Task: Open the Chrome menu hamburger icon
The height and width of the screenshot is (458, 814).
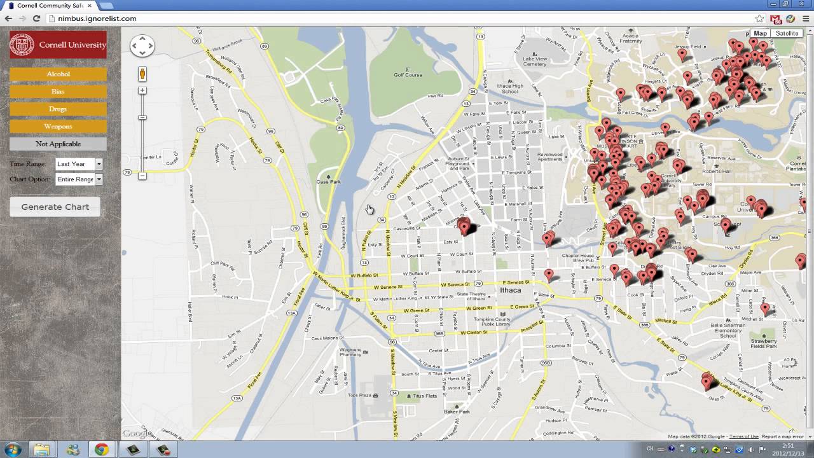Action: tap(805, 18)
